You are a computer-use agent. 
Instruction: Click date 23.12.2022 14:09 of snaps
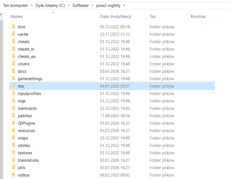(115, 138)
